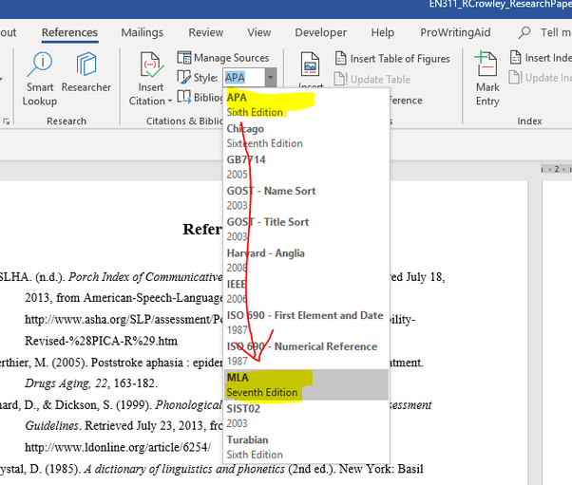Click the Bibliography button
Image resolution: width=572 pixels, height=485 pixels.
[200, 97]
